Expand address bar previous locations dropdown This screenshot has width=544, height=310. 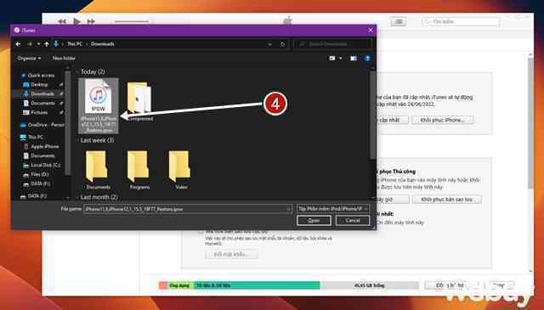[270, 44]
